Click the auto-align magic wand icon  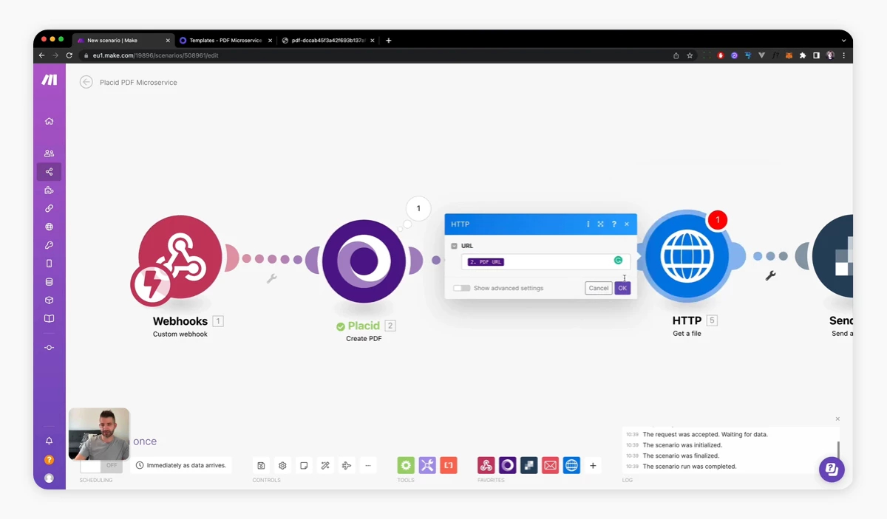(x=325, y=466)
